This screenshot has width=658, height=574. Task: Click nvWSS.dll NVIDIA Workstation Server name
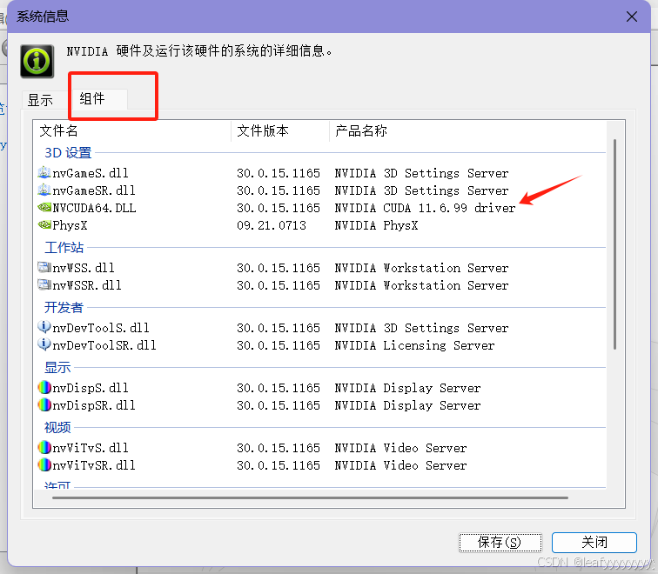422,268
